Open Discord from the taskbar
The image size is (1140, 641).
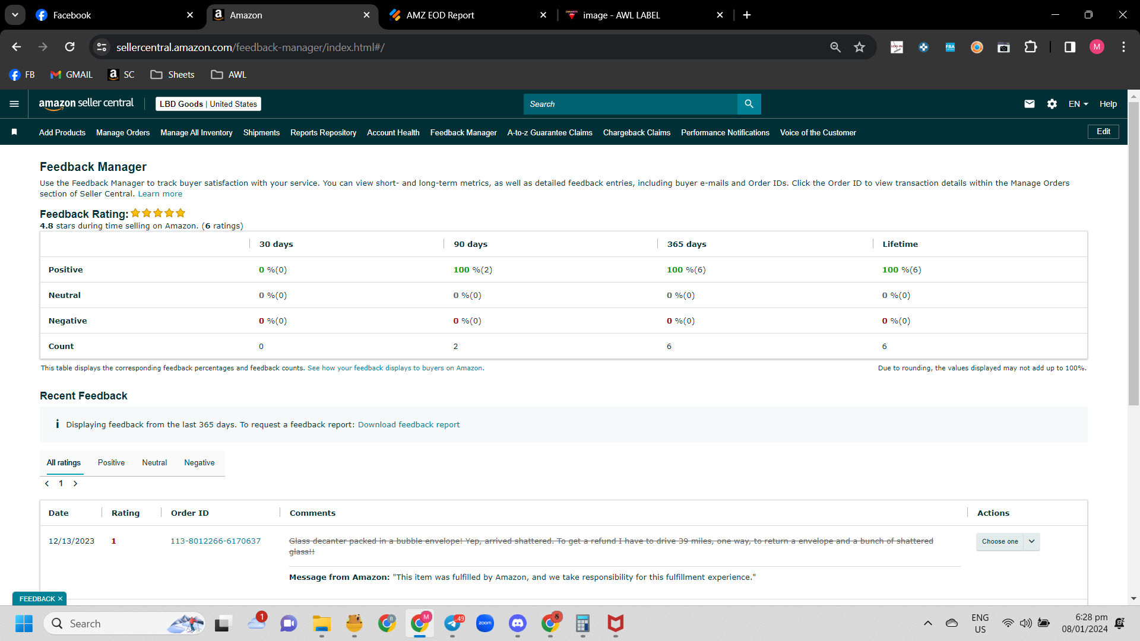(x=518, y=623)
